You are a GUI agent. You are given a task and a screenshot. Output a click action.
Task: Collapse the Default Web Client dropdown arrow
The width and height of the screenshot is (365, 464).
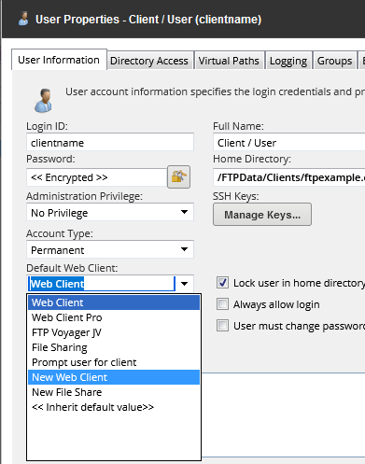(185, 284)
